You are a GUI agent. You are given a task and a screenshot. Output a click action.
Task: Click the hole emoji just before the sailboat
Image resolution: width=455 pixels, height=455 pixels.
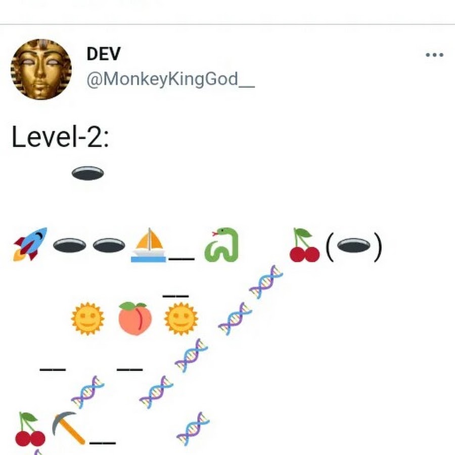click(109, 245)
